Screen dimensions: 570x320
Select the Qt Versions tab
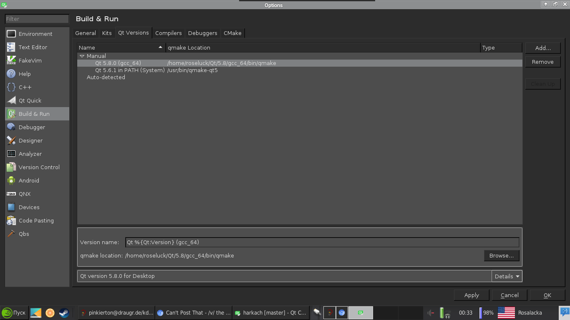(x=134, y=32)
